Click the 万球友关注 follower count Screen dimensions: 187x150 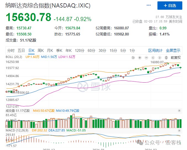(x=169, y=17)
